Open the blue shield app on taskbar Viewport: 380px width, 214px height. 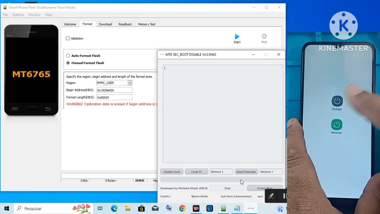click(x=210, y=209)
